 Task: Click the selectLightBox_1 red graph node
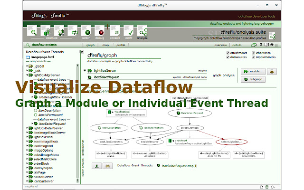(231, 142)
